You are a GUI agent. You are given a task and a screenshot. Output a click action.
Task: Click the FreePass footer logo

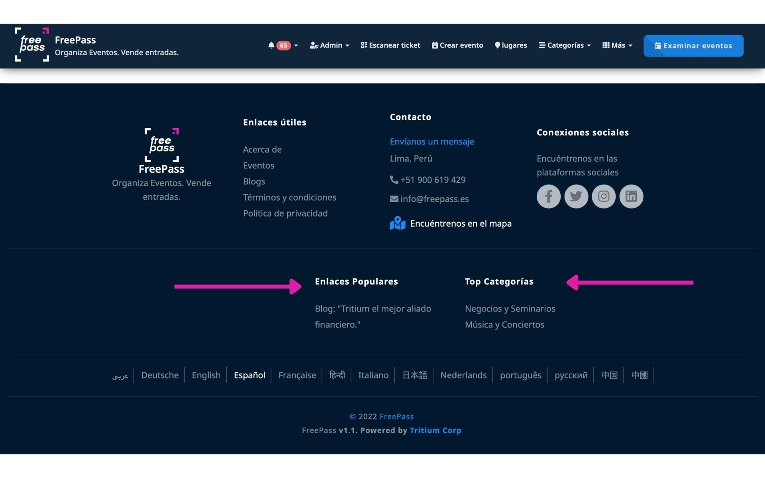coord(161,145)
